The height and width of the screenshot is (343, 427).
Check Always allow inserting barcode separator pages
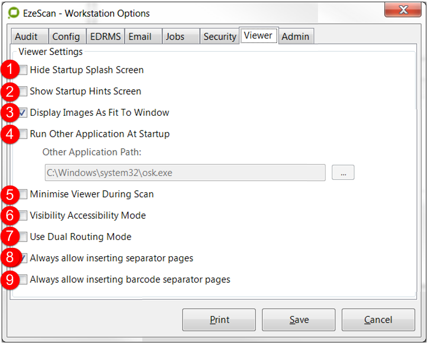(23, 279)
